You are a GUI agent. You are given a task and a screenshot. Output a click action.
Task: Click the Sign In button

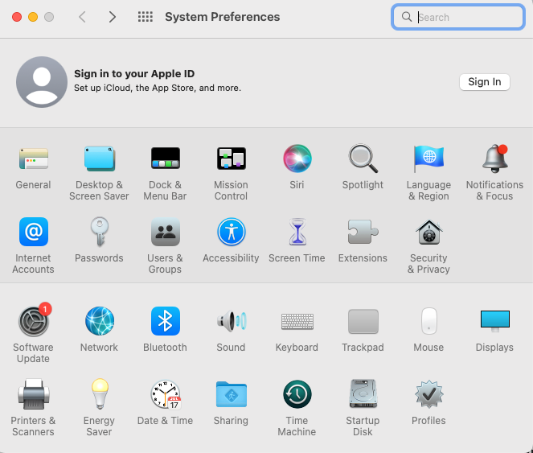484,82
